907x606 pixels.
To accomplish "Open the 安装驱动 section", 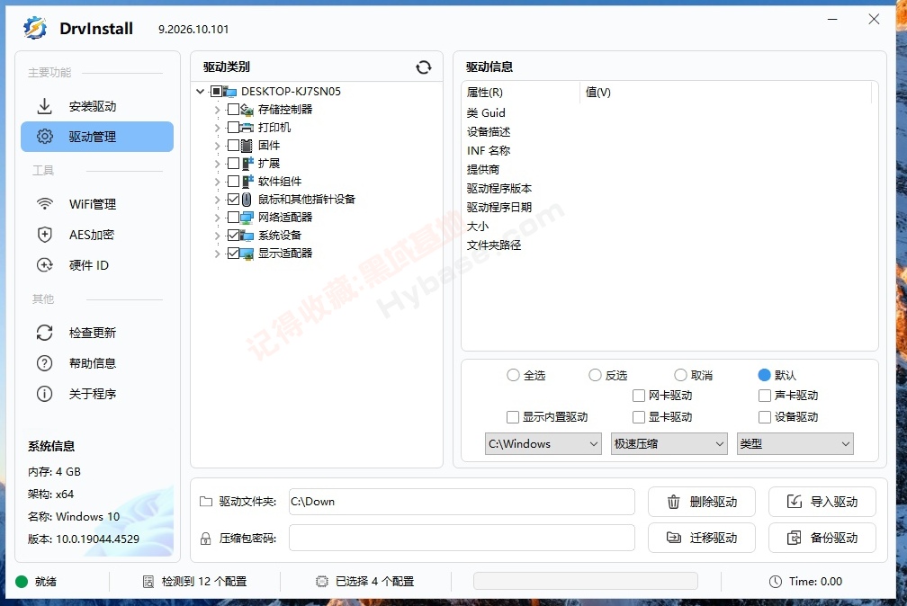I will (x=97, y=106).
